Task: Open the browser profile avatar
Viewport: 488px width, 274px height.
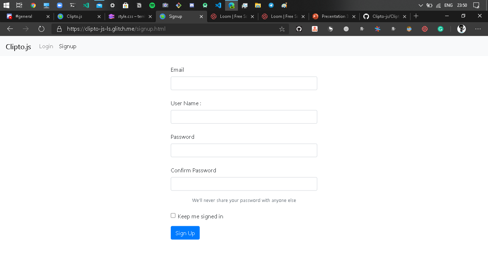Action: [462, 29]
